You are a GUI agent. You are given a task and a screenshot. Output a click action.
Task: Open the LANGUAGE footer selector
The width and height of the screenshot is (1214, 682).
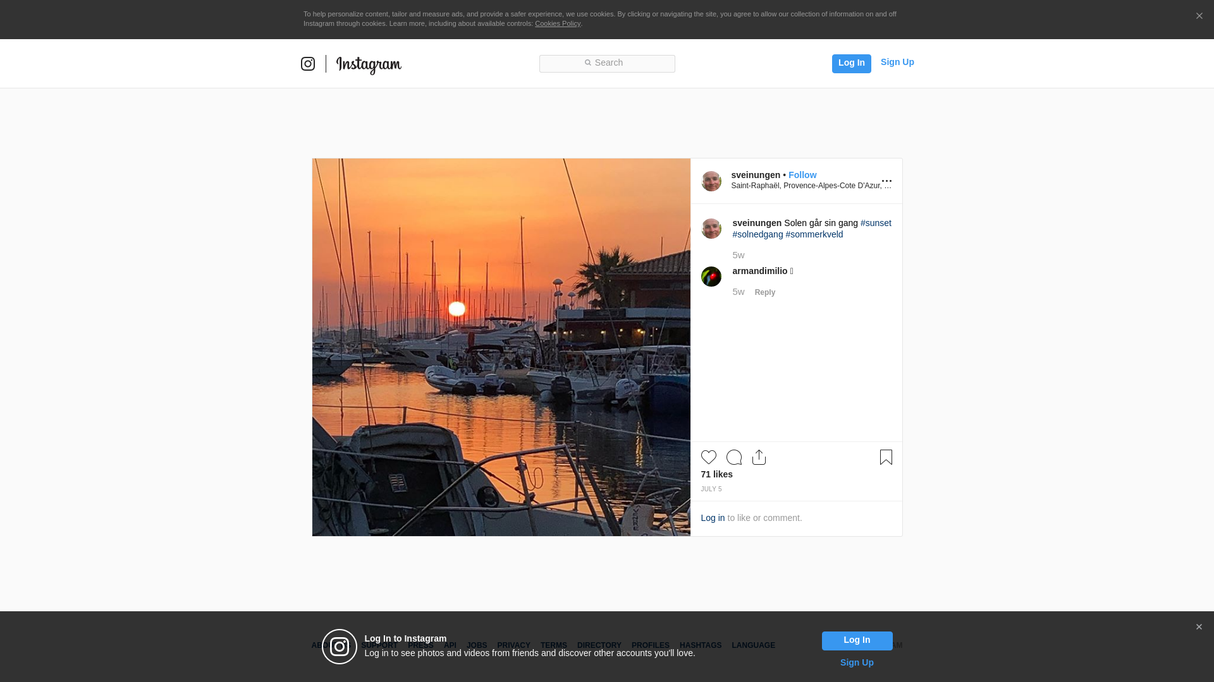click(753, 645)
